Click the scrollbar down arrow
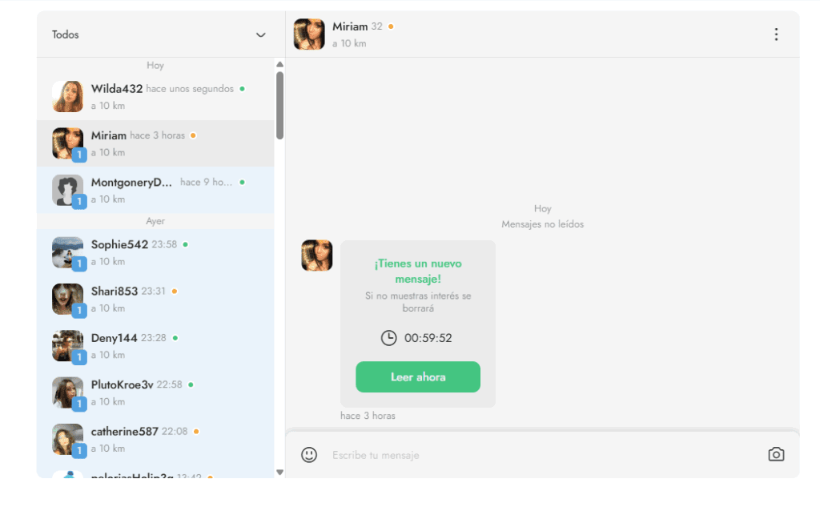The image size is (820, 507). (x=279, y=473)
